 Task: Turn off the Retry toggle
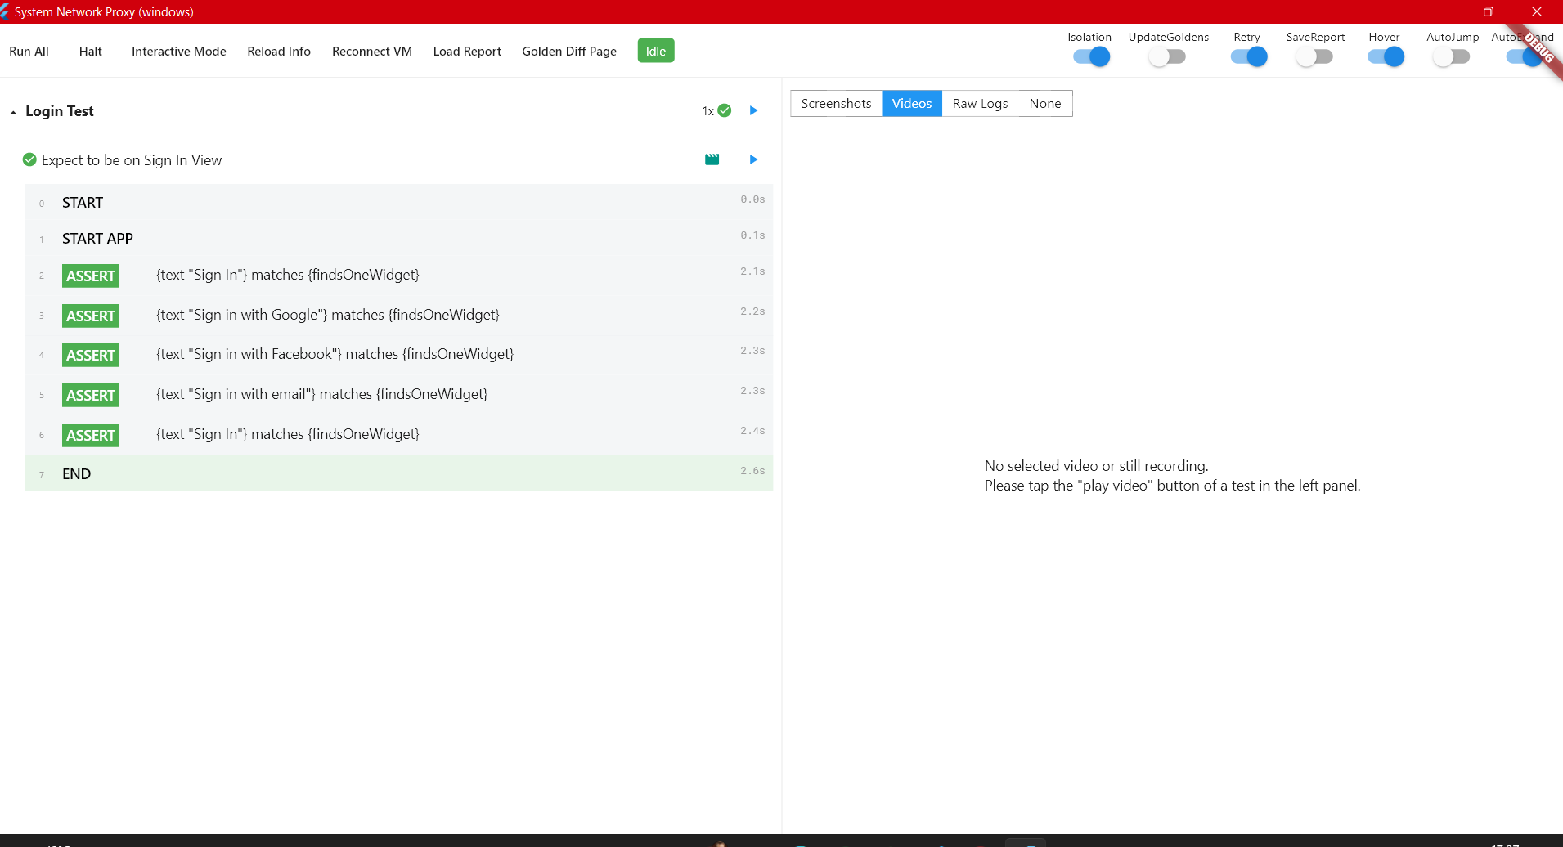pos(1248,56)
